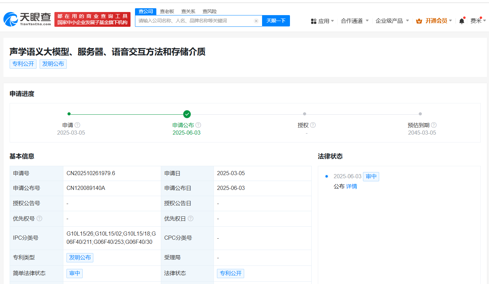The width and height of the screenshot is (489, 284).
Task: Click the help icon beside 优先权日
Action: click(x=191, y=218)
